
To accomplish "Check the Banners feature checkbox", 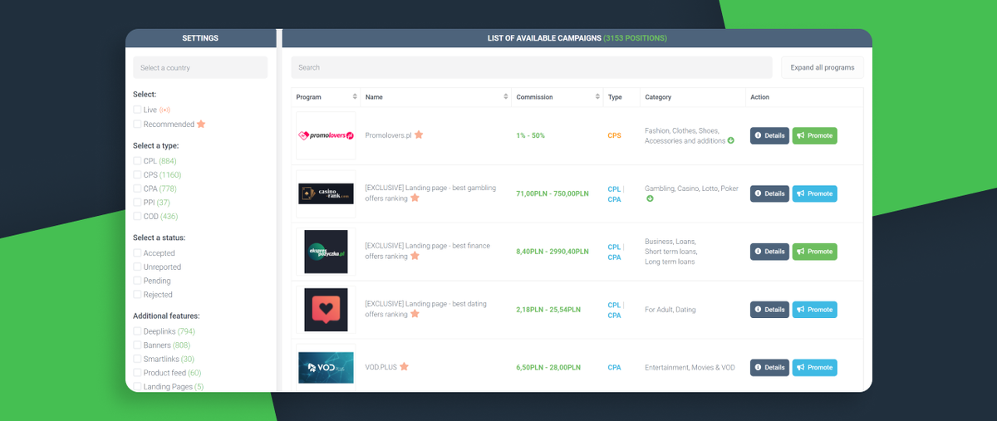I will pos(137,345).
